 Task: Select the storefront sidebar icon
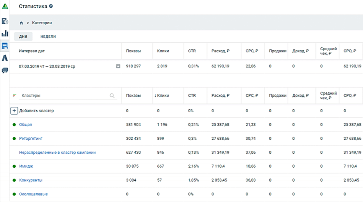point(5,46)
